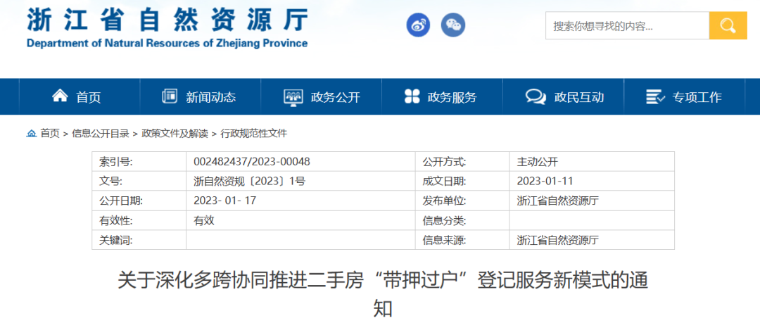Click the house icon beside 首页 in navigation

(61, 96)
